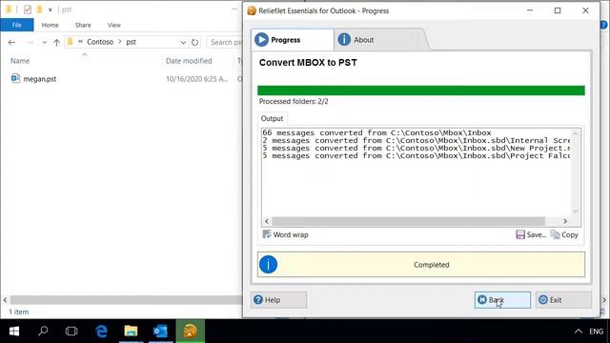Switch to File Explorer from taskbar
The image size is (610, 343).
[132, 331]
